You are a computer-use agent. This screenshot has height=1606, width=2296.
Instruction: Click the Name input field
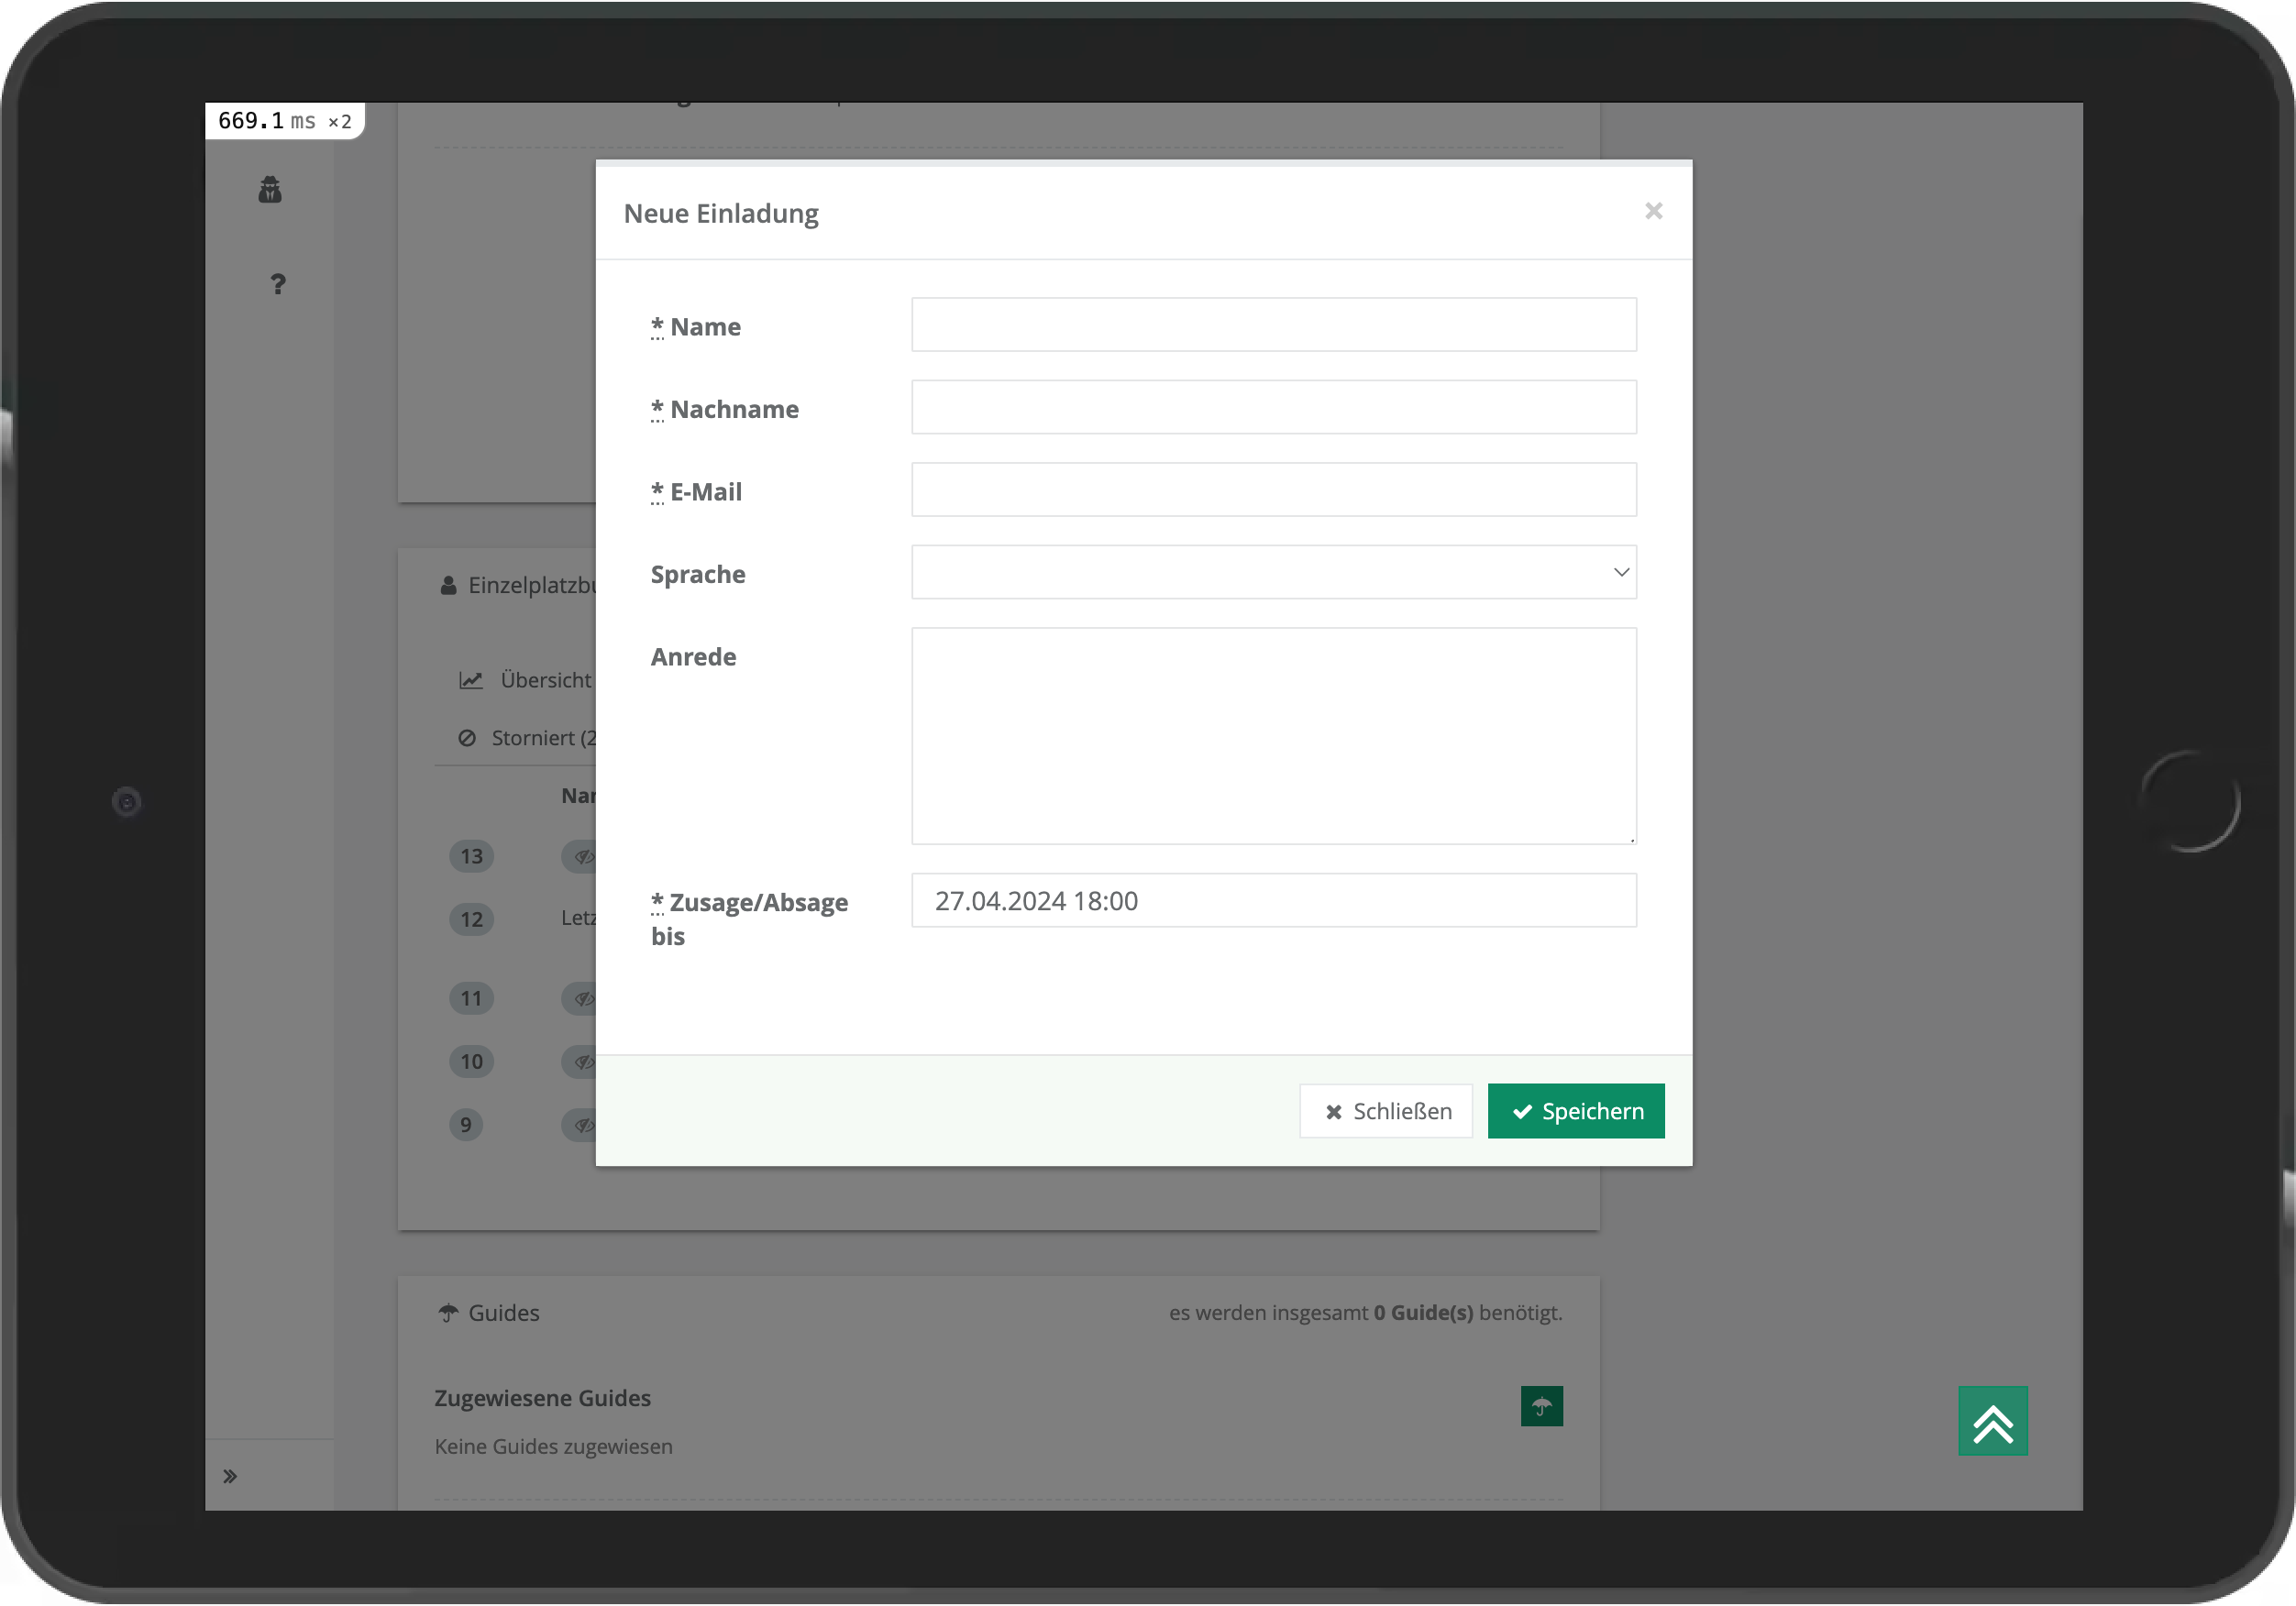point(1274,324)
